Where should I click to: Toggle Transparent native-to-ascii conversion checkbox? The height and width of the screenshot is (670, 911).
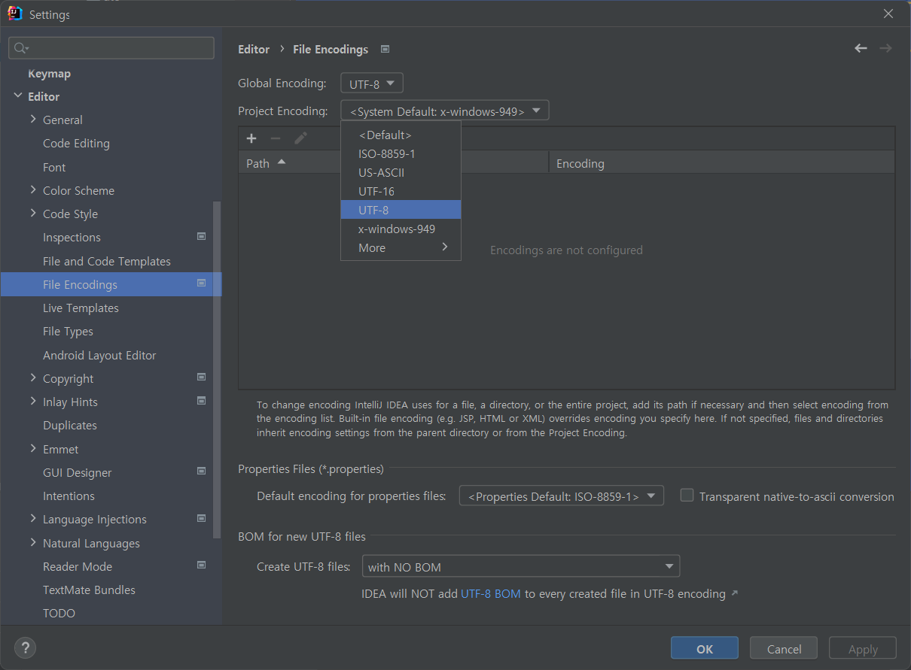pyautogui.click(x=687, y=496)
